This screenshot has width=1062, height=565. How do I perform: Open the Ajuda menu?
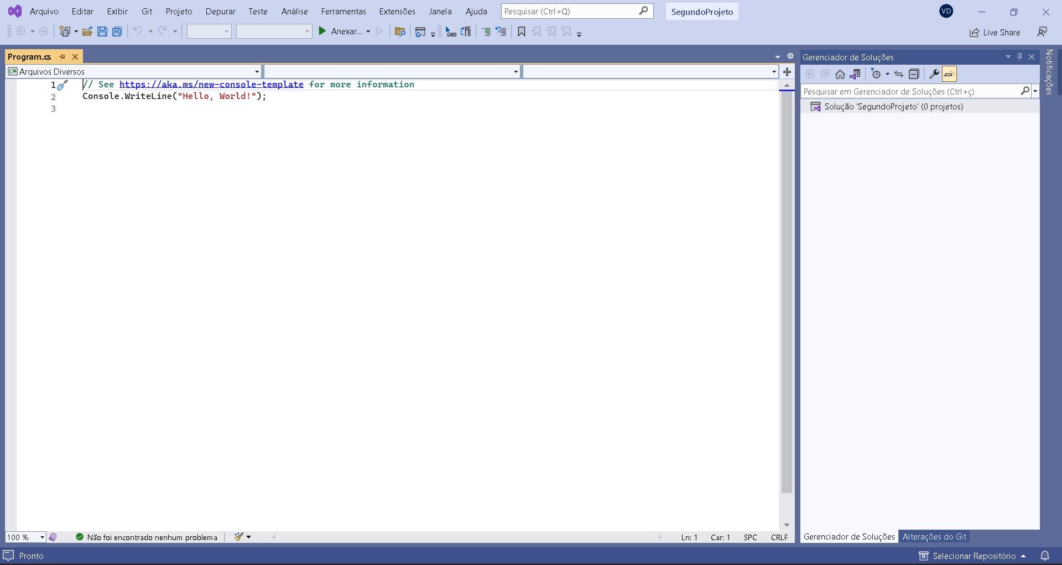click(x=476, y=11)
